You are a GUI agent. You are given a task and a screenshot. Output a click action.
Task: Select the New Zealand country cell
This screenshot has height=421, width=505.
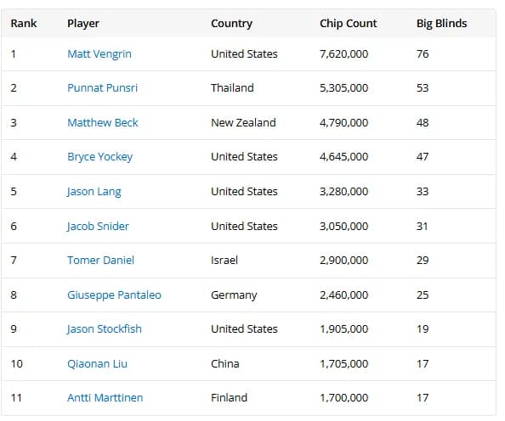(x=243, y=122)
